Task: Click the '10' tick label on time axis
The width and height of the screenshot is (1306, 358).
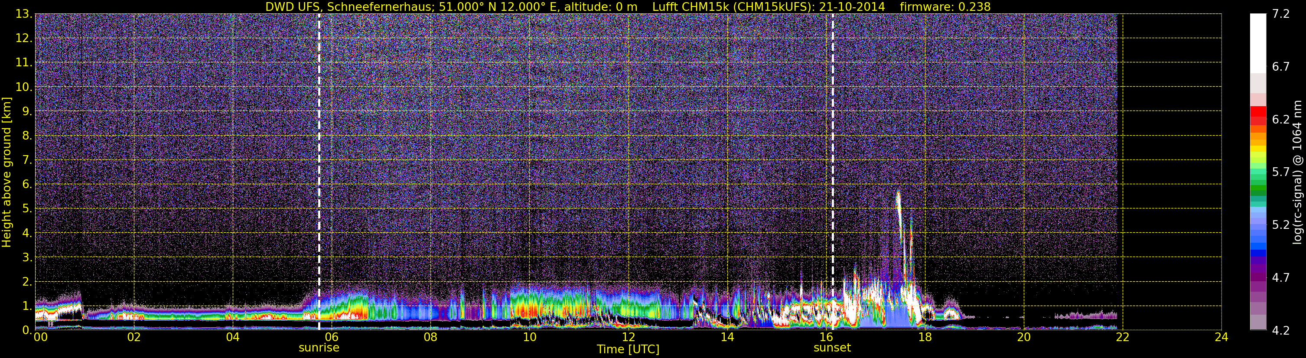Action: (529, 337)
